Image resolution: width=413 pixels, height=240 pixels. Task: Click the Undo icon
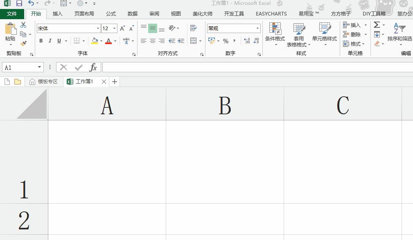point(31,3)
